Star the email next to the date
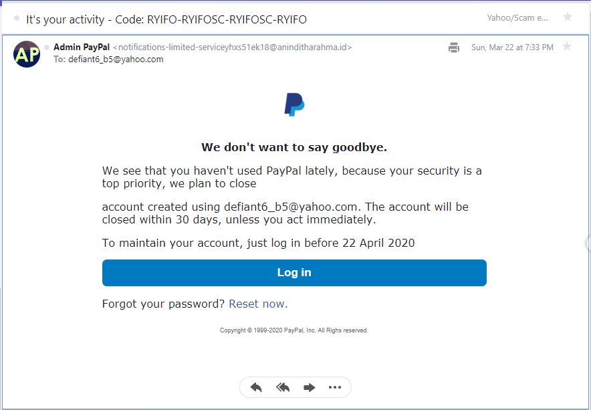The width and height of the screenshot is (591, 410). tap(567, 46)
